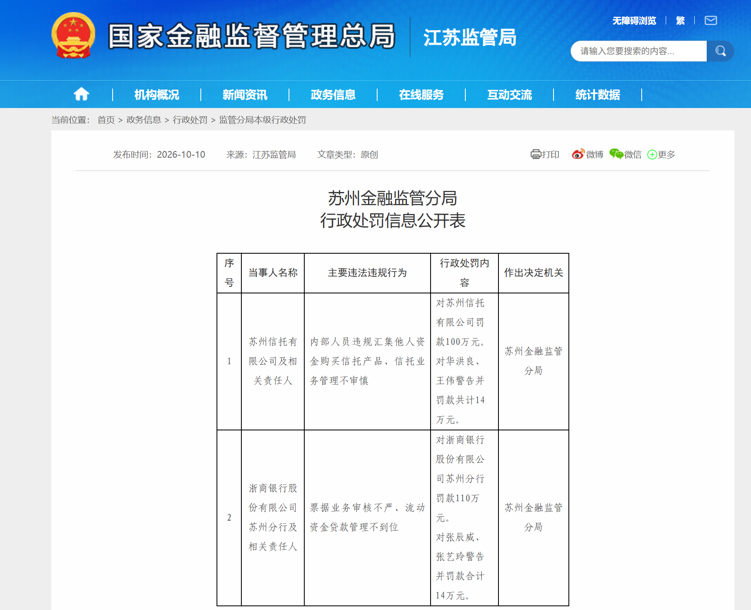The width and height of the screenshot is (751, 610).
Task: Click the 序号 column header
Action: tap(229, 273)
